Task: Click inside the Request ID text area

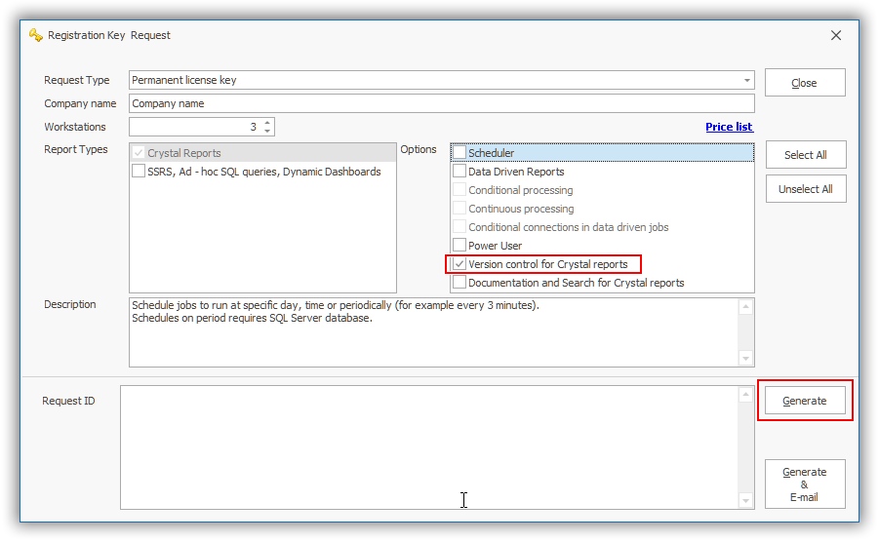Action: 429,446
